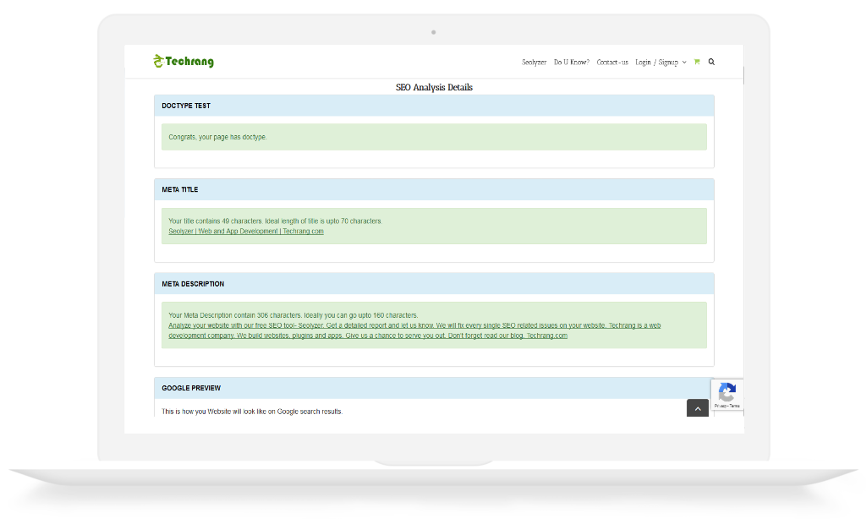Screen dimensions: 866x524
Task: Select the META TITLE panel header
Action: (x=434, y=189)
